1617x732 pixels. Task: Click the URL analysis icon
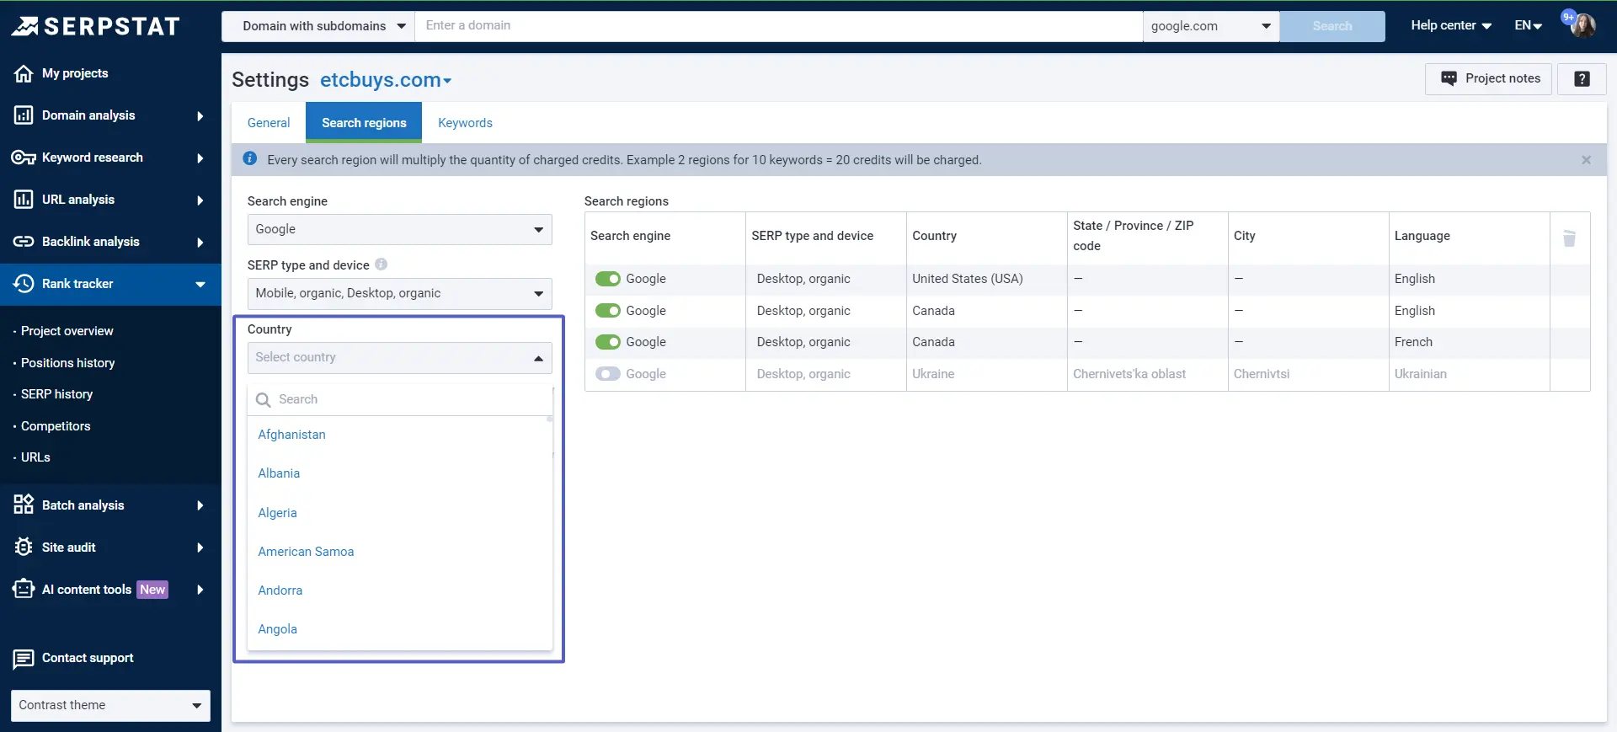pyautogui.click(x=24, y=200)
